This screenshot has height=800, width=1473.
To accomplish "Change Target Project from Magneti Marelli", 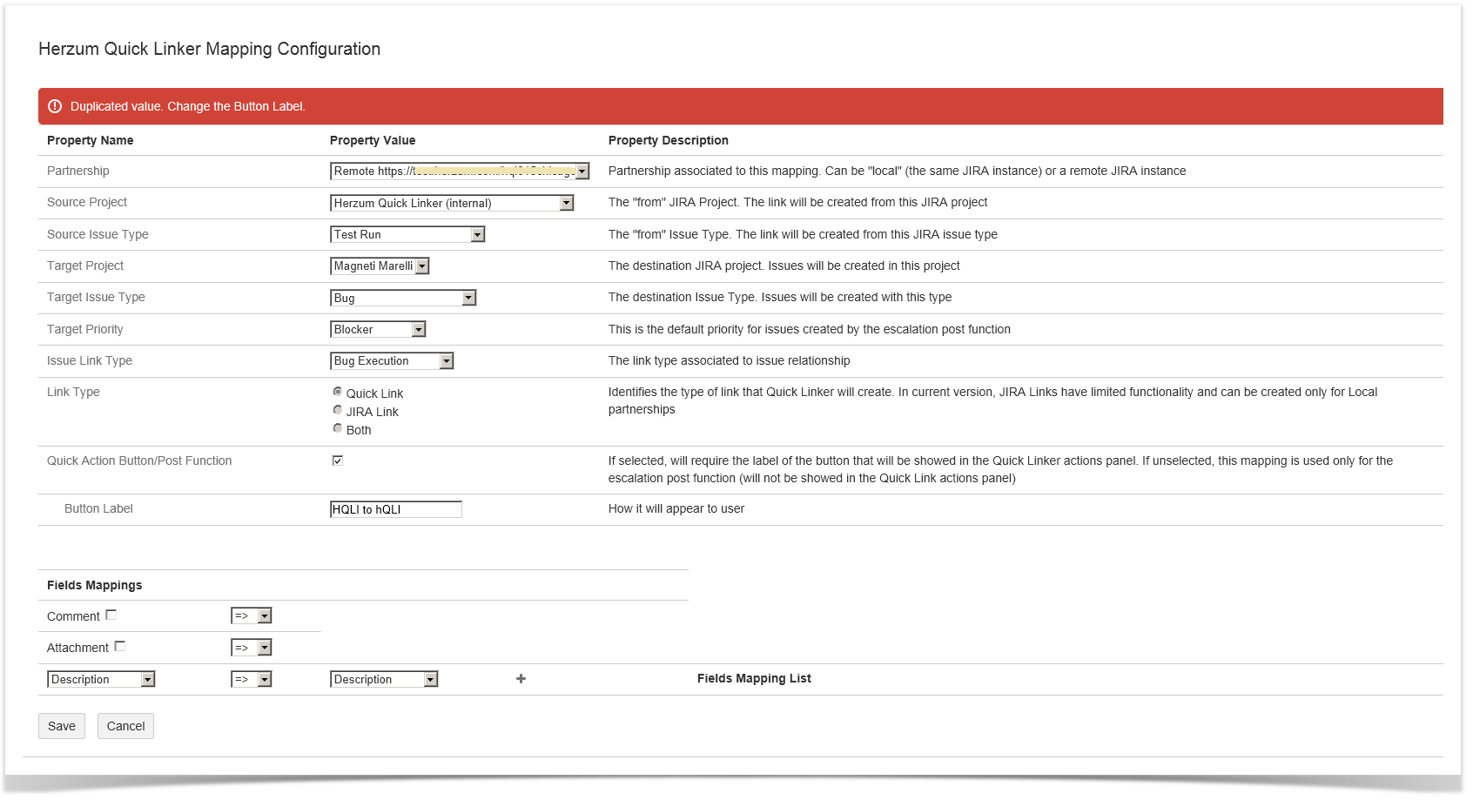I will (x=380, y=266).
